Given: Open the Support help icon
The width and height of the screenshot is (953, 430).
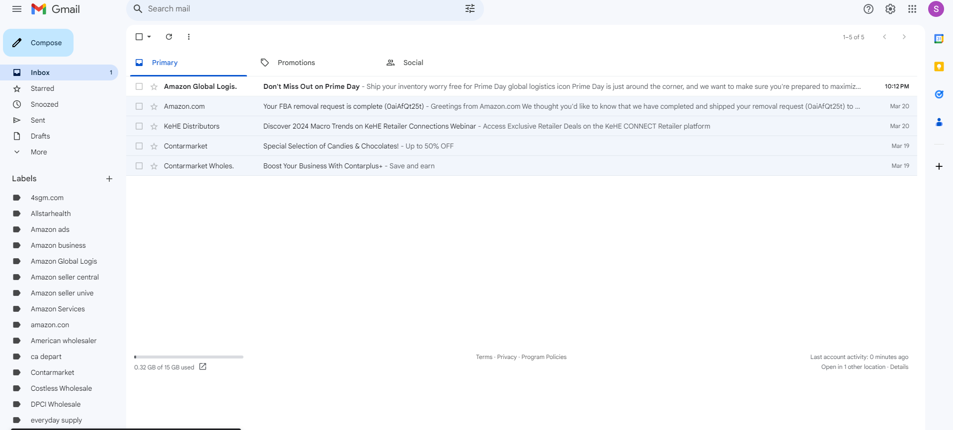Looking at the screenshot, I should [869, 9].
